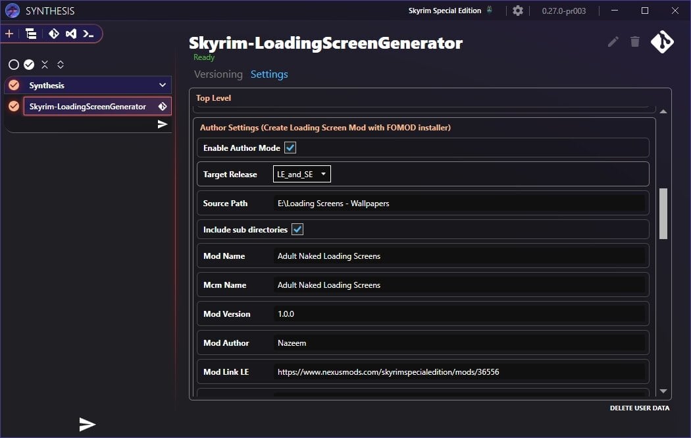Edit the Mcm Name field
This screenshot has width=691, height=438.
tap(459, 285)
